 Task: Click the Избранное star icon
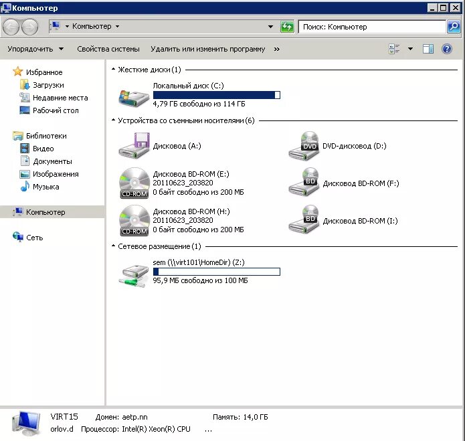coord(18,72)
